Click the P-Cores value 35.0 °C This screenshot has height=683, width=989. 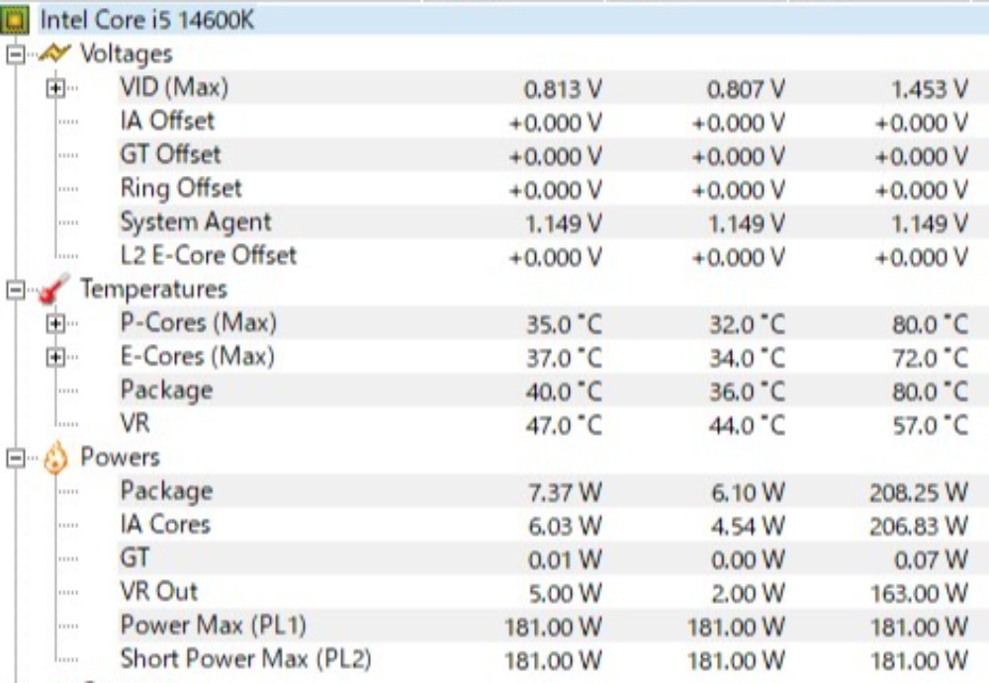pos(564,324)
